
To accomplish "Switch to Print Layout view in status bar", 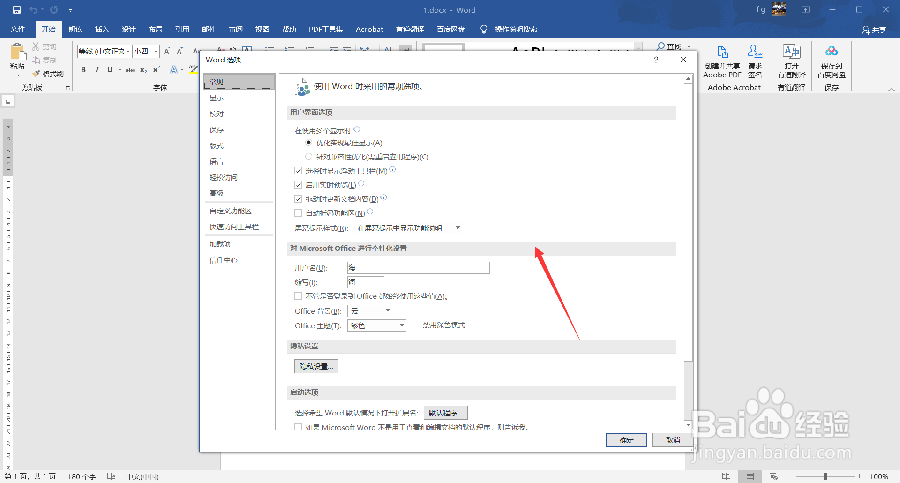I will [x=750, y=476].
